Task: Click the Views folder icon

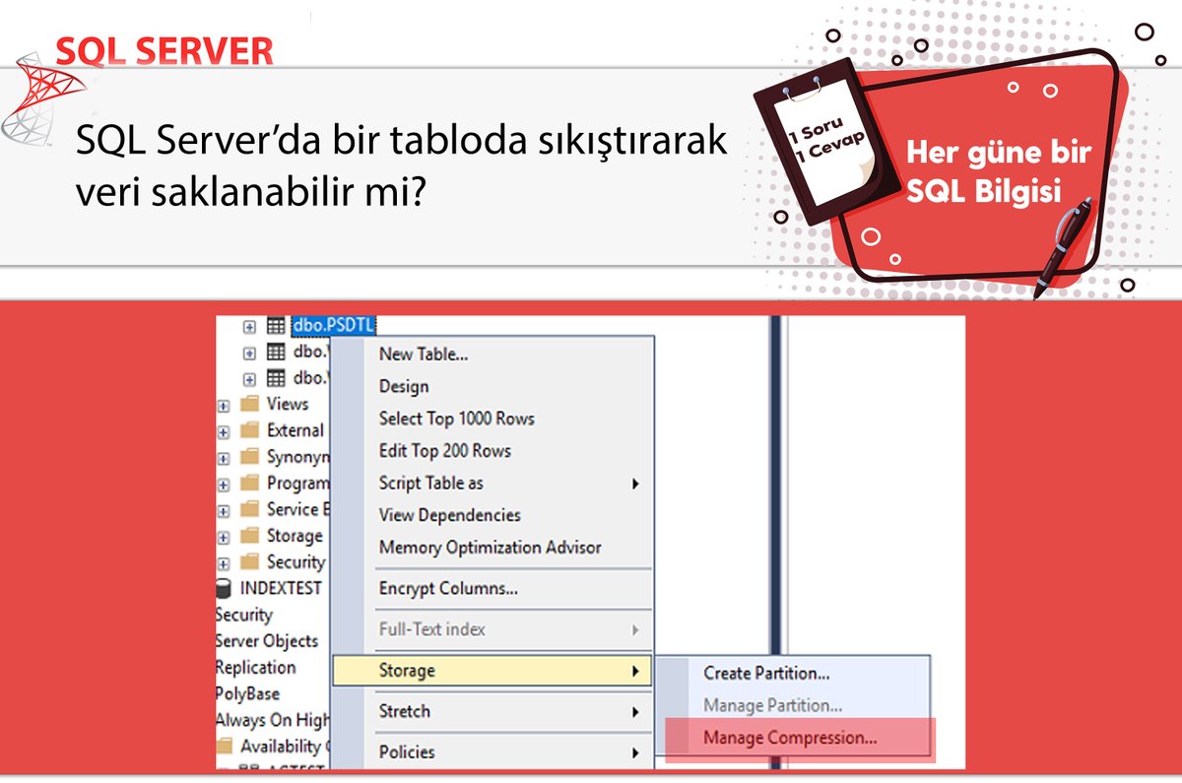Action: click(249, 404)
